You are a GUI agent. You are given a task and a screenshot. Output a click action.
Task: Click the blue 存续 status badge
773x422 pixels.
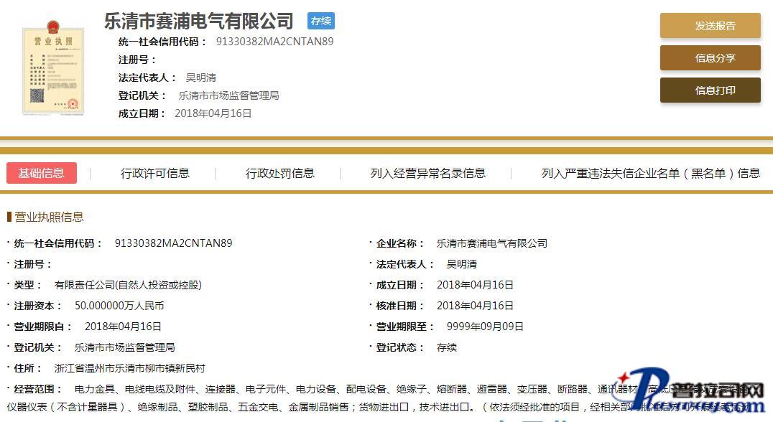click(321, 21)
